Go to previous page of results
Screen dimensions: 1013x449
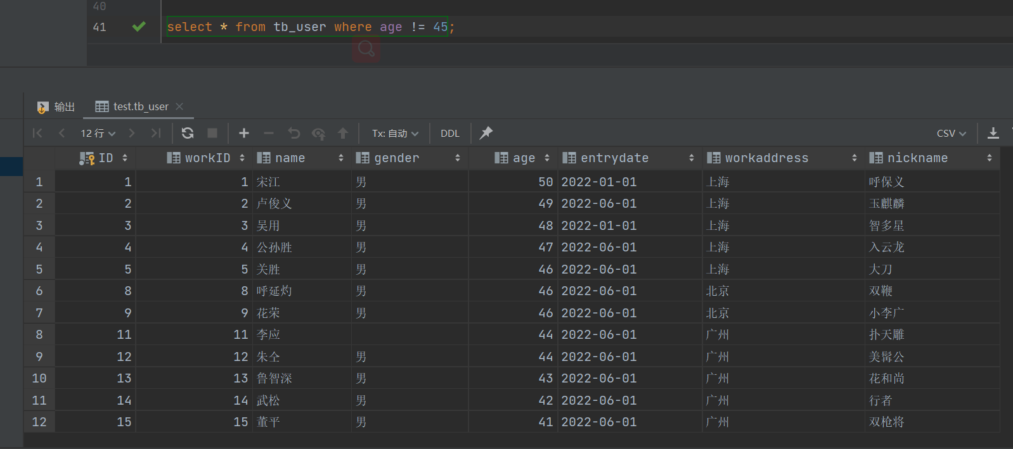pos(61,133)
